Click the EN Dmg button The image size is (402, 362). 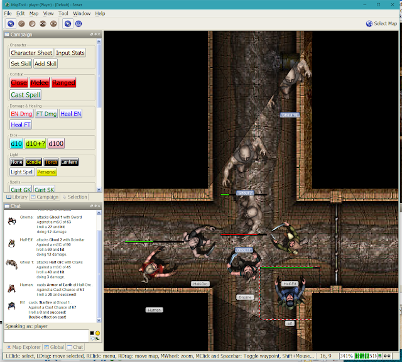21,114
